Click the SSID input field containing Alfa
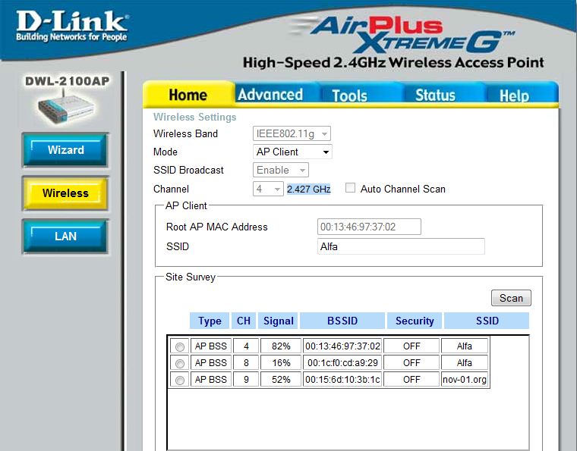The height and width of the screenshot is (451, 577). (401, 246)
